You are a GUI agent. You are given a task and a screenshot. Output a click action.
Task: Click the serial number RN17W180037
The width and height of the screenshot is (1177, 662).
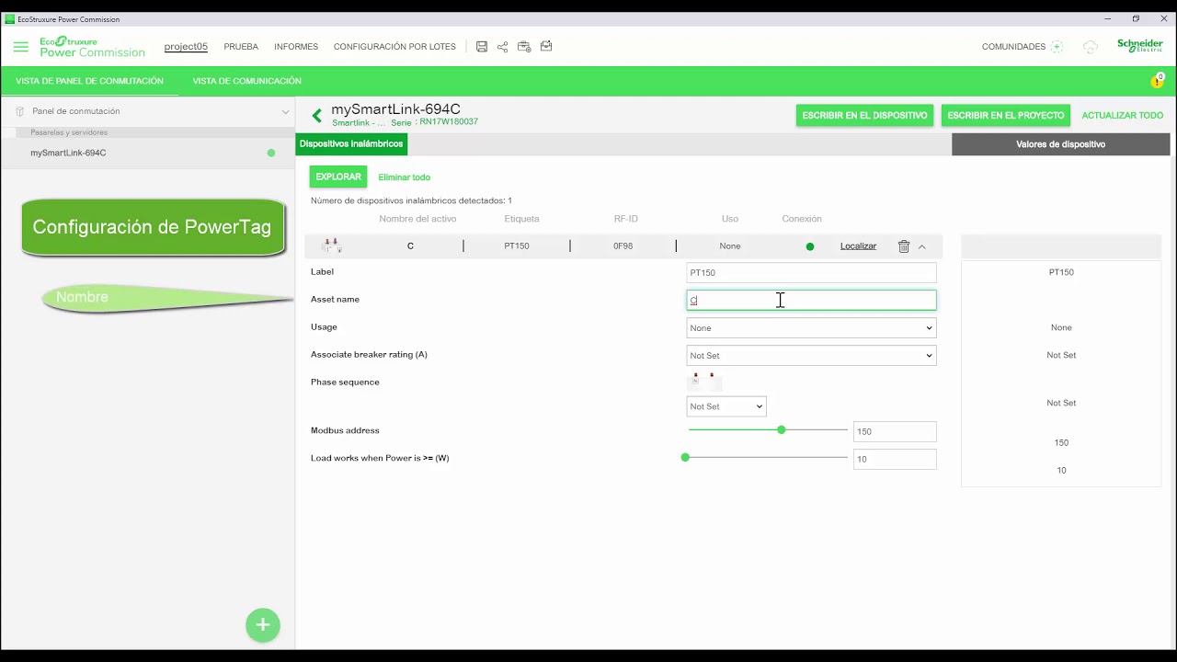pos(449,122)
